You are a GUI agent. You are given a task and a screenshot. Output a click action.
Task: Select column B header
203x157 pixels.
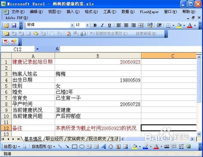(x=98, y=56)
